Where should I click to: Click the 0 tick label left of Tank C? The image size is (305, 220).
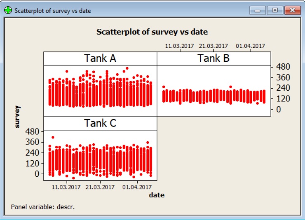(x=37, y=174)
